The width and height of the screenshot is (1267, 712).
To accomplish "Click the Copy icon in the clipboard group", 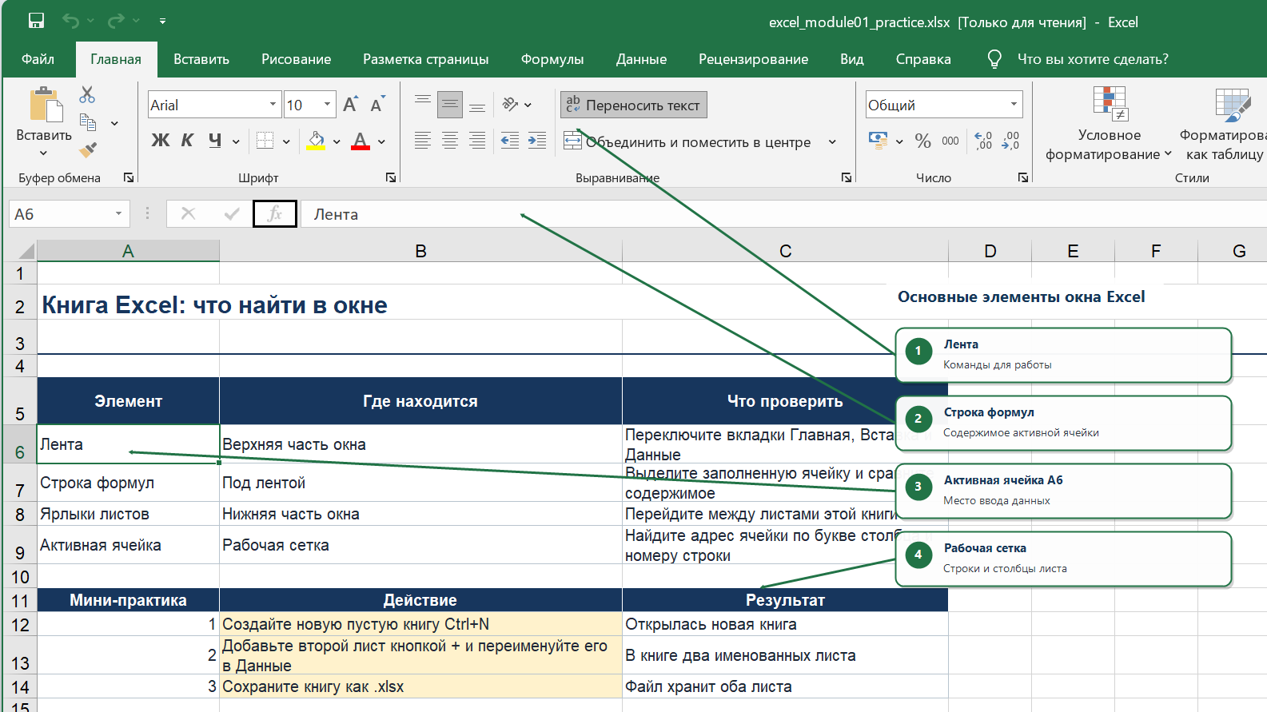I will coord(88,122).
